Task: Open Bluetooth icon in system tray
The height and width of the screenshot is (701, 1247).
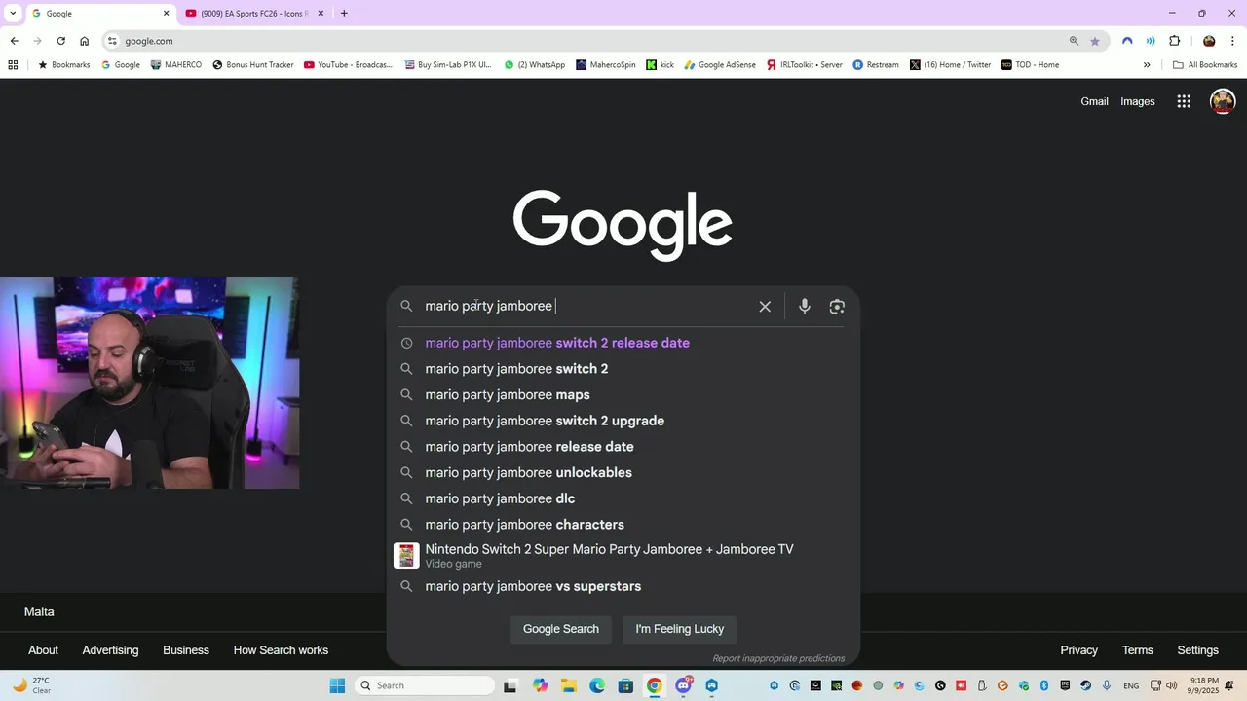Action: [x=1043, y=685]
